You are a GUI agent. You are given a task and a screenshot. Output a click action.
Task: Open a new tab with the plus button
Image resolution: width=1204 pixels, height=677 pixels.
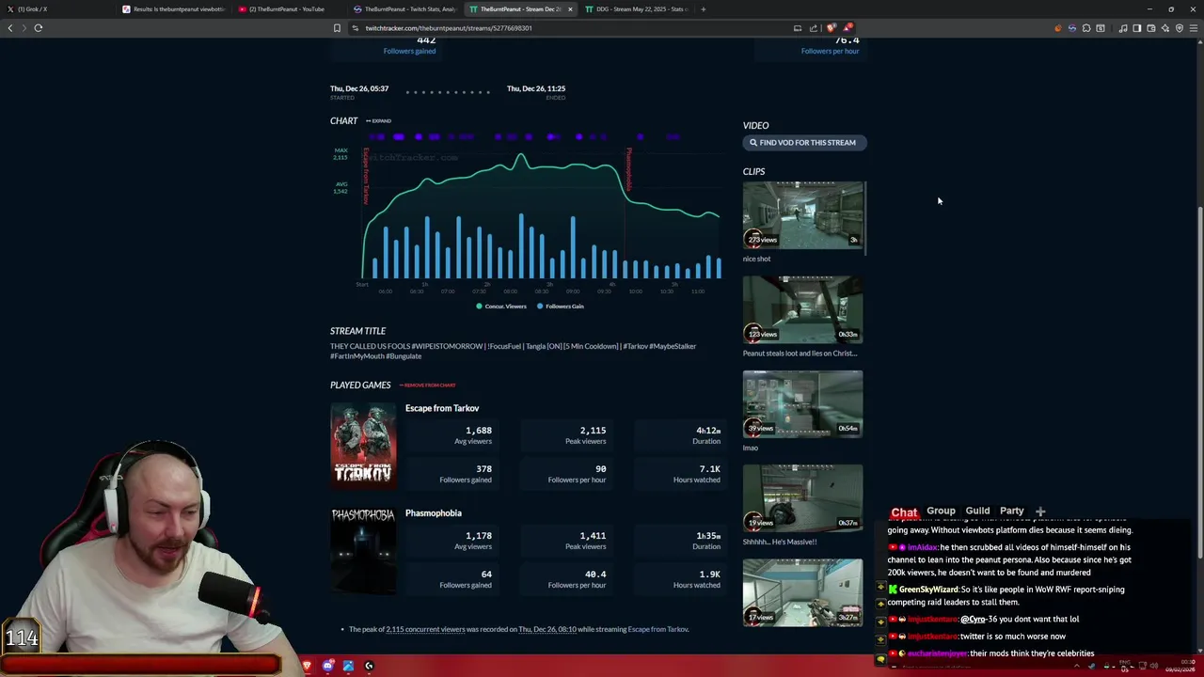coord(703,9)
